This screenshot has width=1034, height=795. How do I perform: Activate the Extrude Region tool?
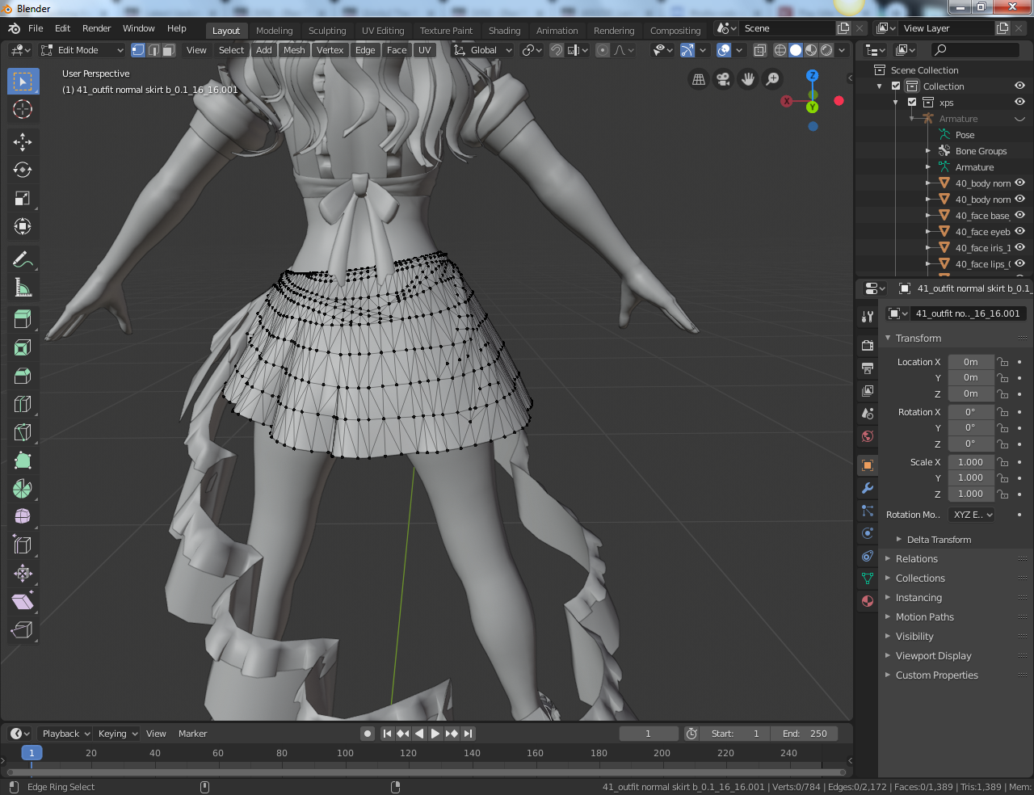(23, 319)
